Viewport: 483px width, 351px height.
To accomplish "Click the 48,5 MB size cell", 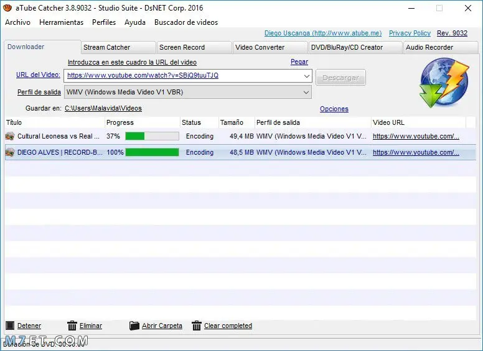I will [241, 152].
